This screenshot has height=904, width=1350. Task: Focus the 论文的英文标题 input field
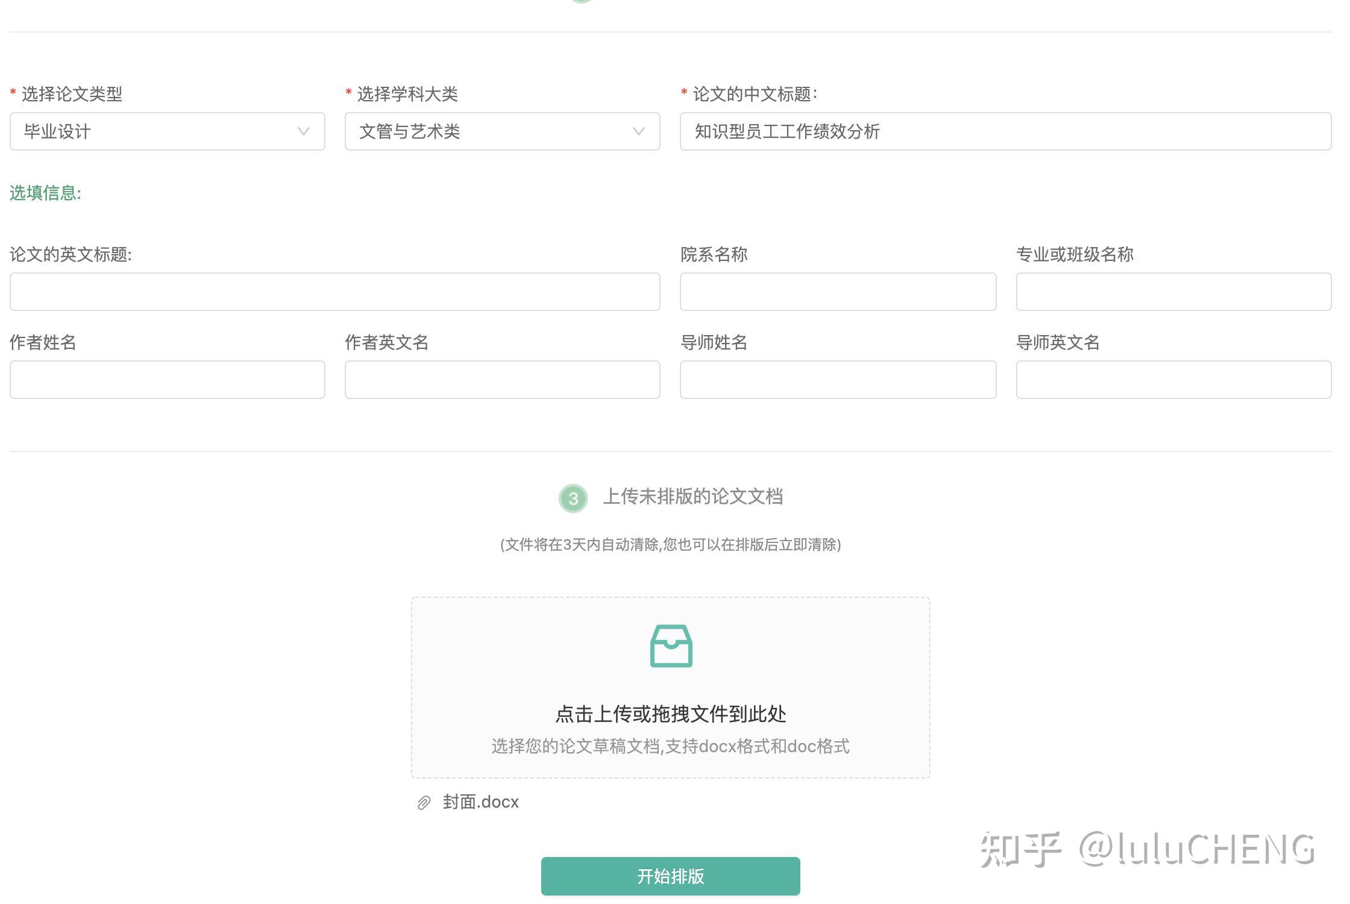pyautogui.click(x=334, y=292)
